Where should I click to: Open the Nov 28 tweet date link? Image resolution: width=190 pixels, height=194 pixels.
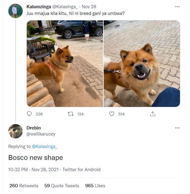coord(89,6)
